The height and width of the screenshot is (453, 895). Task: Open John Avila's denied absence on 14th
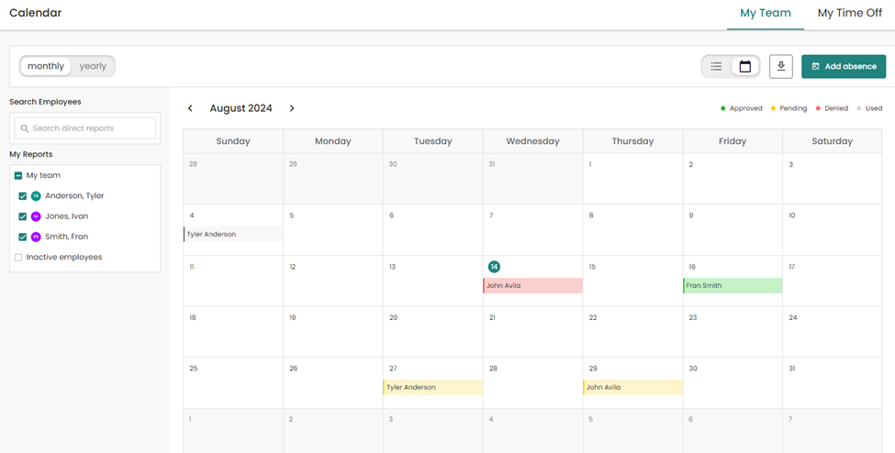pyautogui.click(x=532, y=286)
